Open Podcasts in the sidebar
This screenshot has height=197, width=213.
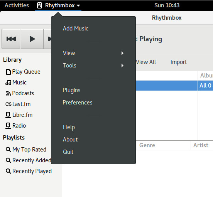pos(20,93)
